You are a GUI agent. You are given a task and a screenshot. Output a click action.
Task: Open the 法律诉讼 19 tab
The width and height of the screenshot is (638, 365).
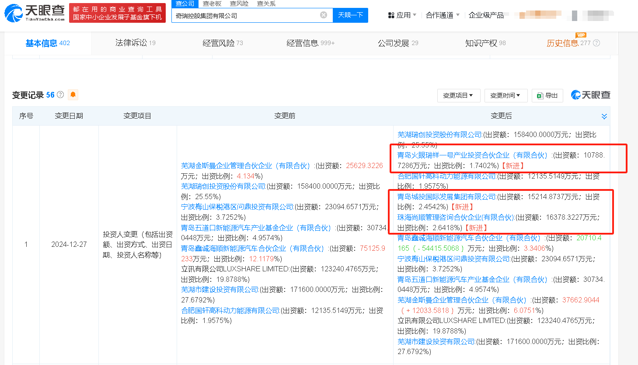(x=135, y=43)
